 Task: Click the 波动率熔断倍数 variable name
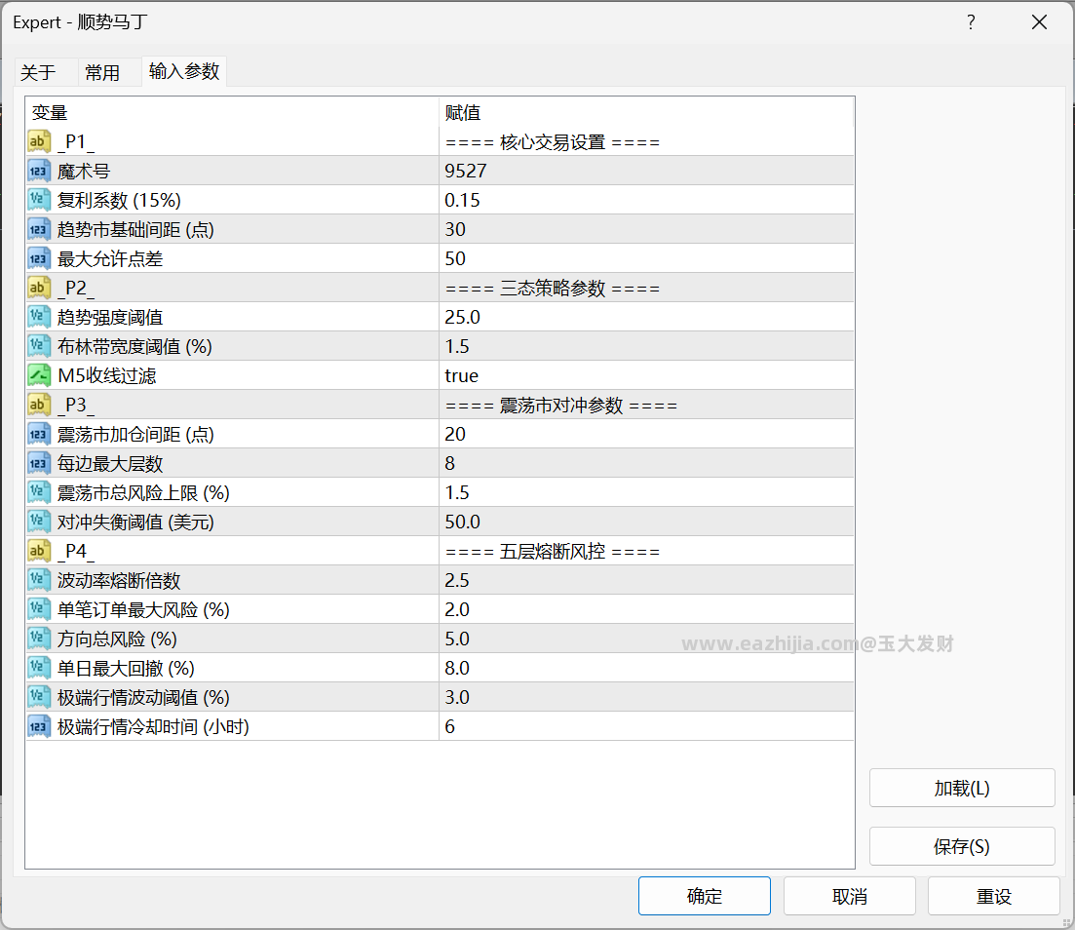click(x=119, y=580)
